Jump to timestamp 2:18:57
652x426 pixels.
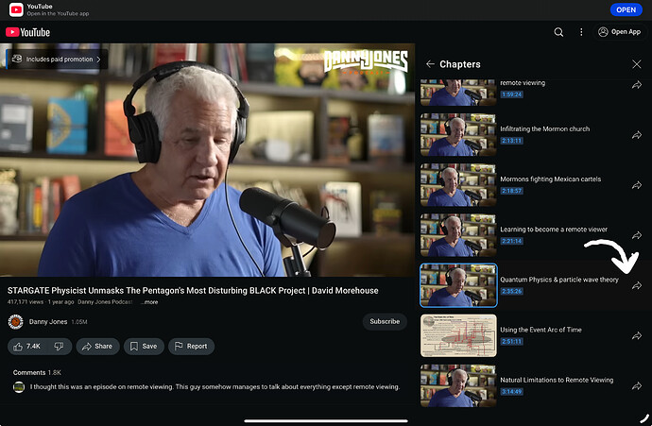click(511, 191)
